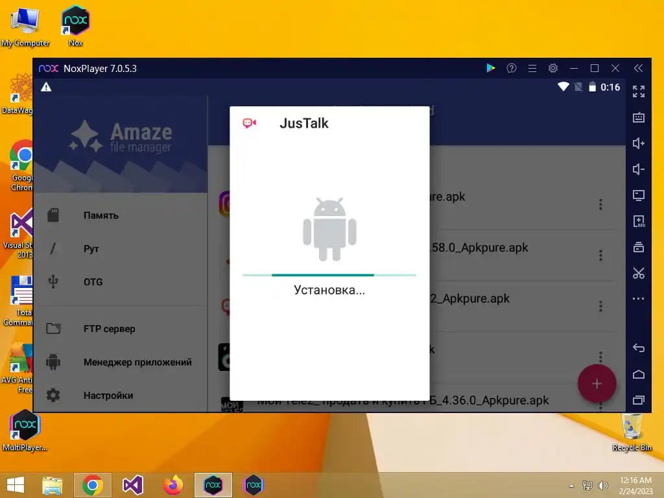Open the NoxPlayer help question-mark icon
This screenshot has height=498, width=664.
[512, 68]
